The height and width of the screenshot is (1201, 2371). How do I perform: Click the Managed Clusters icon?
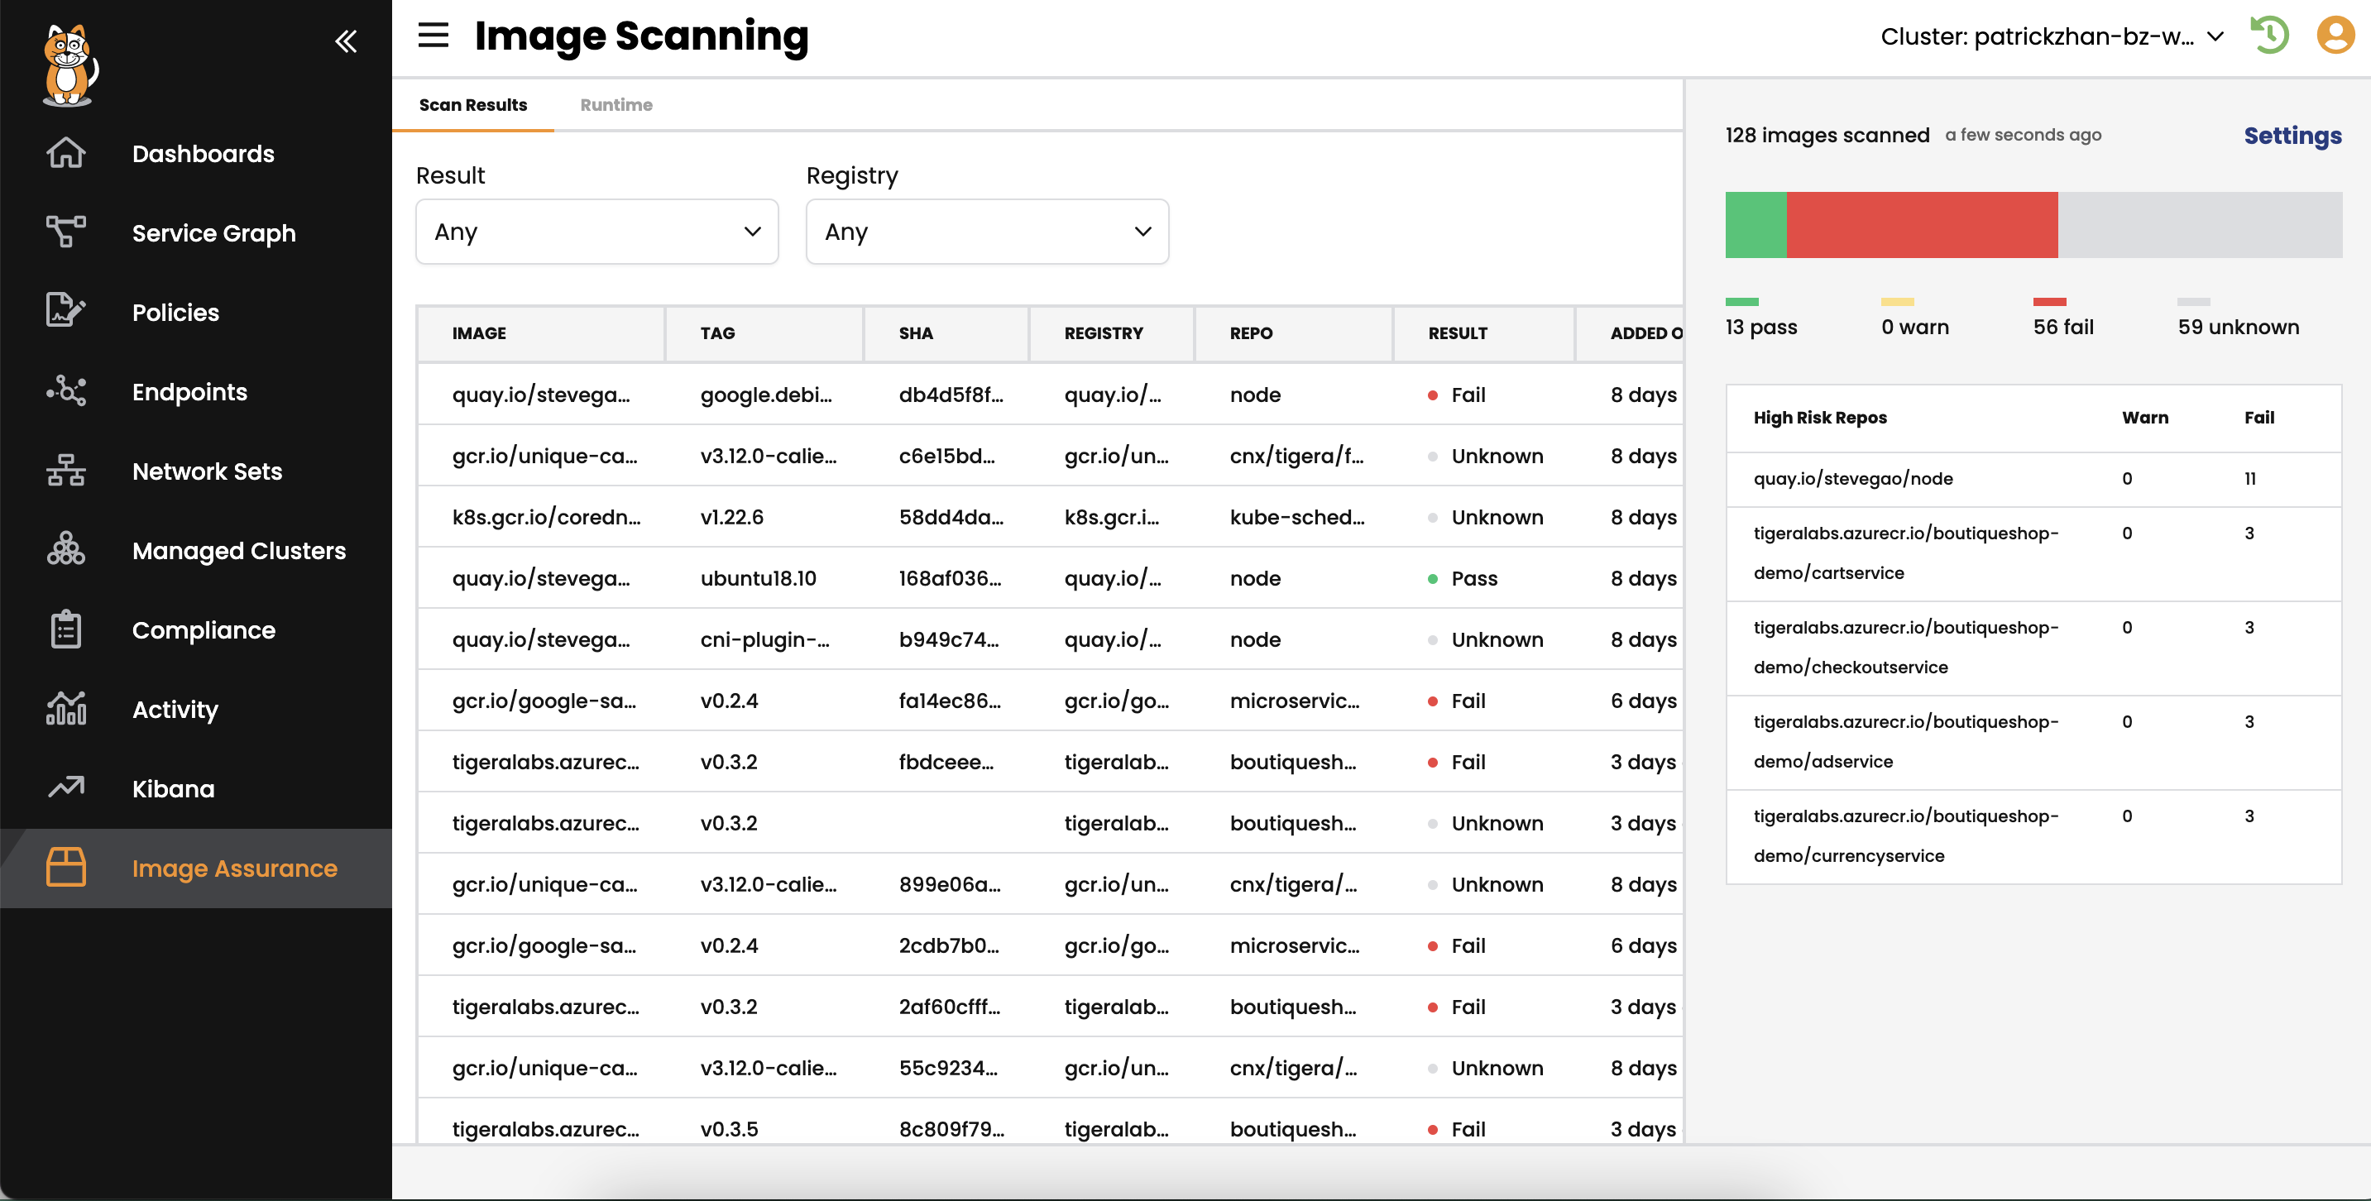pyautogui.click(x=65, y=550)
